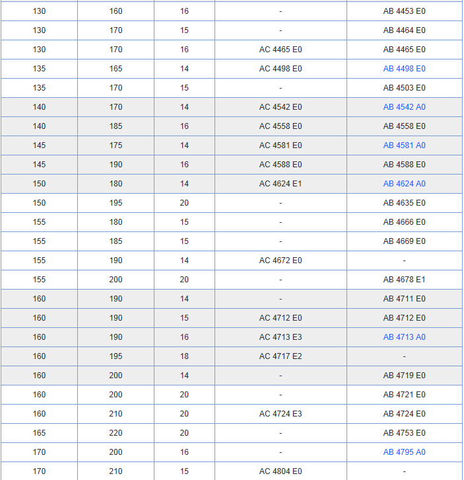Click the AC 4717 E2 cell

(281, 356)
